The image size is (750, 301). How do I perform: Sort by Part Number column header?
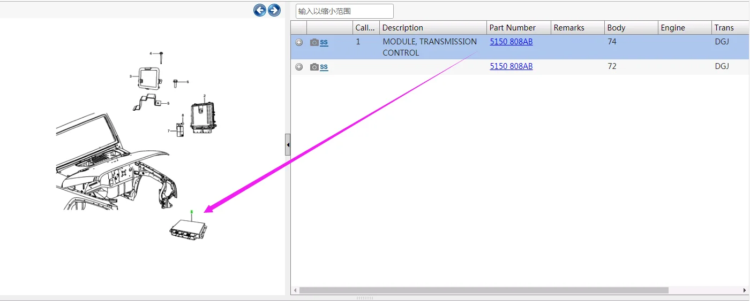click(x=519, y=28)
